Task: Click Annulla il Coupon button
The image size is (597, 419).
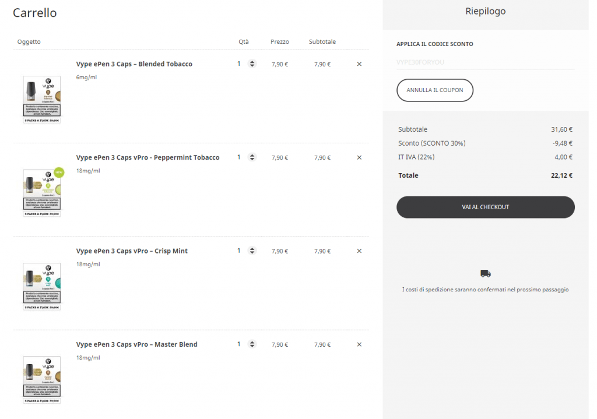Action: [435, 90]
